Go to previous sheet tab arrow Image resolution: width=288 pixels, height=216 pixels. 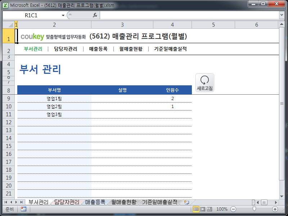click(11, 202)
